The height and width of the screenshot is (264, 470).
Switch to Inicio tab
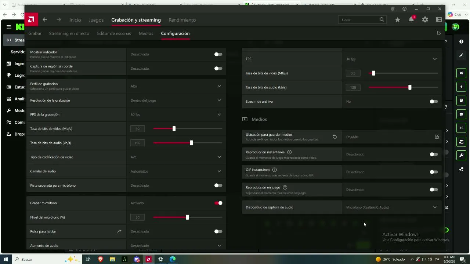(75, 20)
